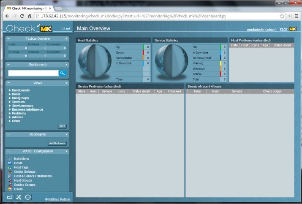Open WATO Main Menu via house icon
302x204 pixels.
pyautogui.click(x=10, y=158)
